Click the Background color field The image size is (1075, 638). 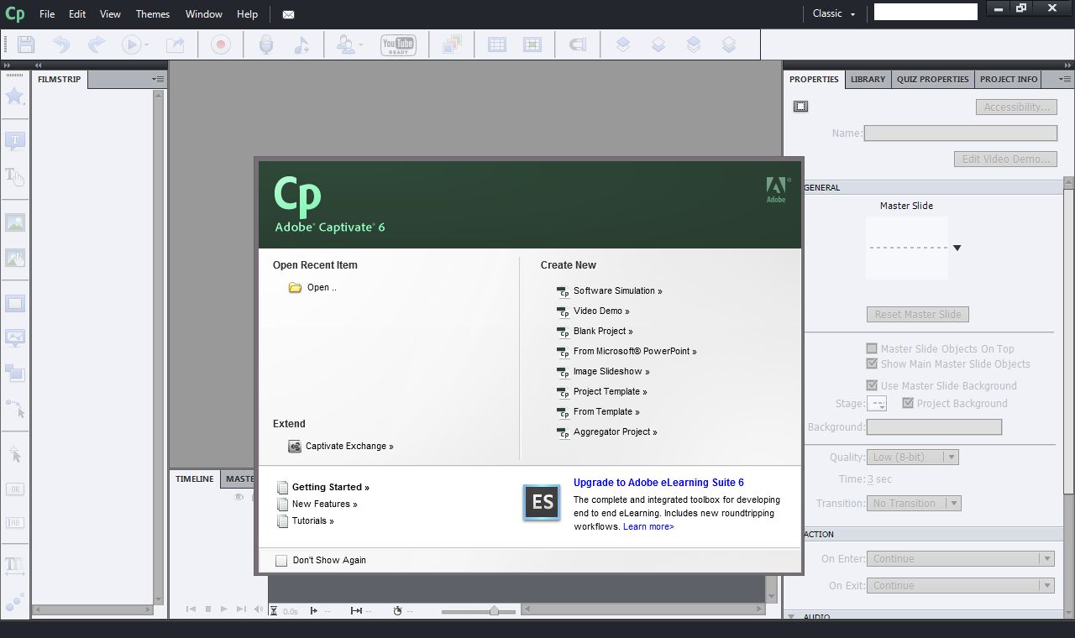(934, 426)
